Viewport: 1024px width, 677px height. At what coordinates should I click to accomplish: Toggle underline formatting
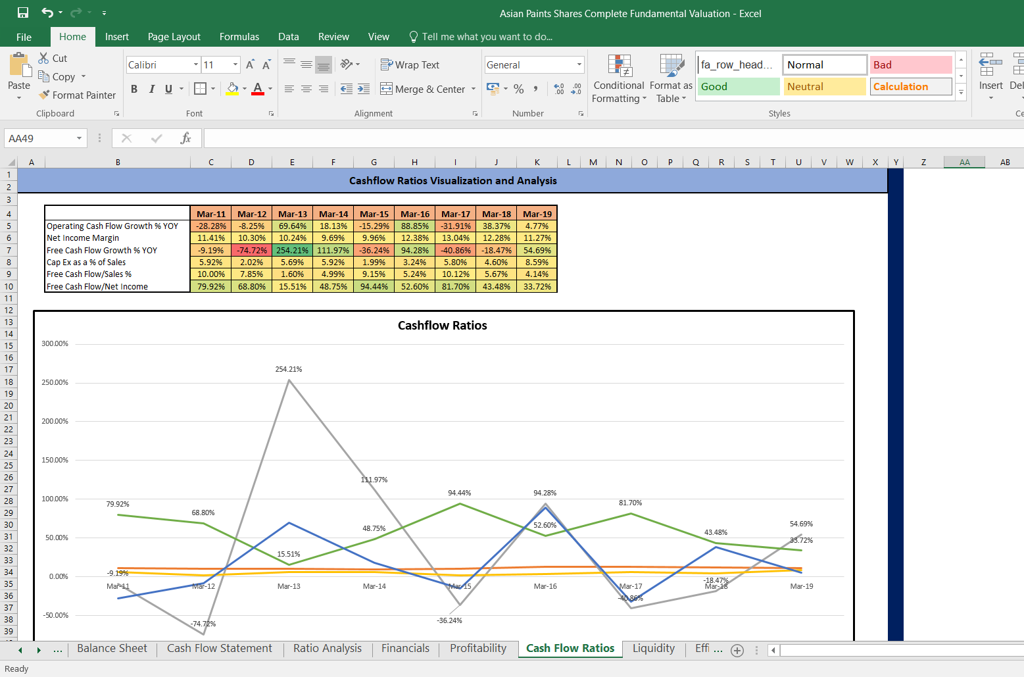pyautogui.click(x=169, y=89)
